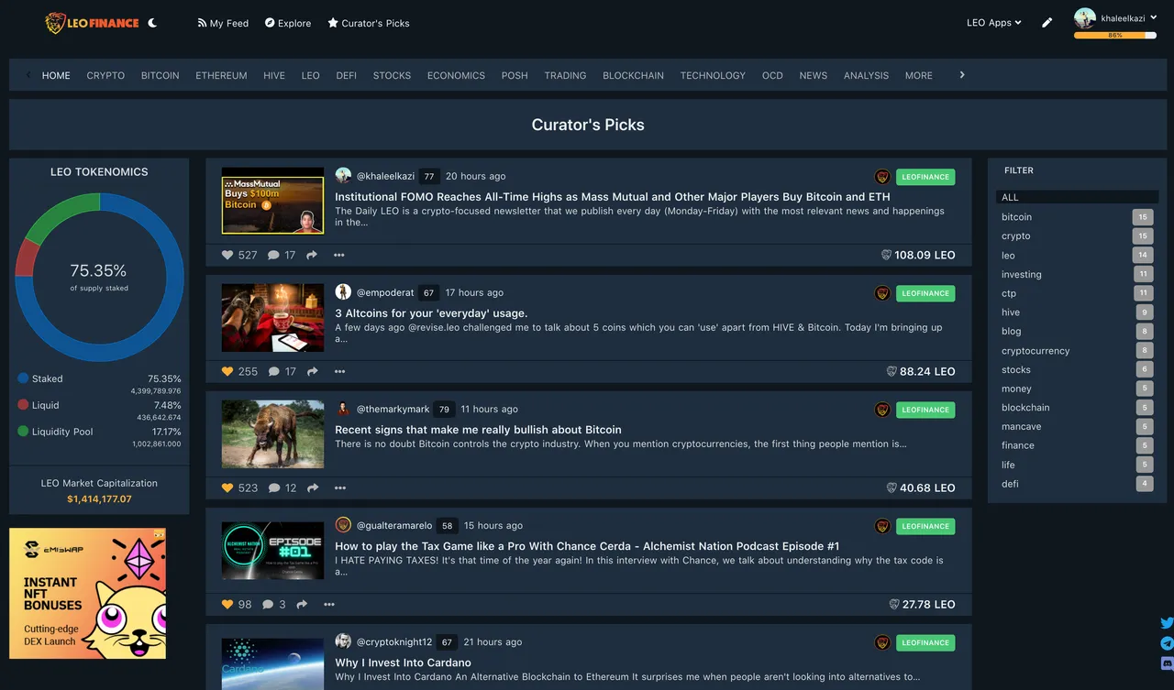The height and width of the screenshot is (690, 1174).
Task: Share the Institutional FOMO post
Action: point(312,255)
